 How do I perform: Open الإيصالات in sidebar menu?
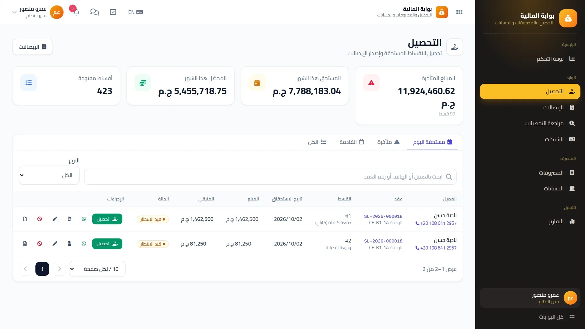tap(530, 108)
